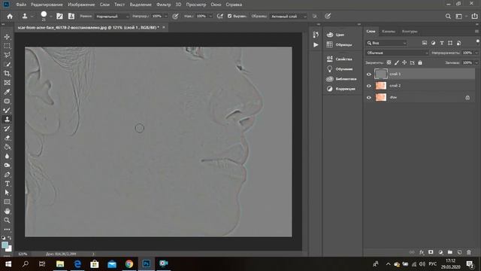Hide the 'Фон' background layer

click(369, 97)
